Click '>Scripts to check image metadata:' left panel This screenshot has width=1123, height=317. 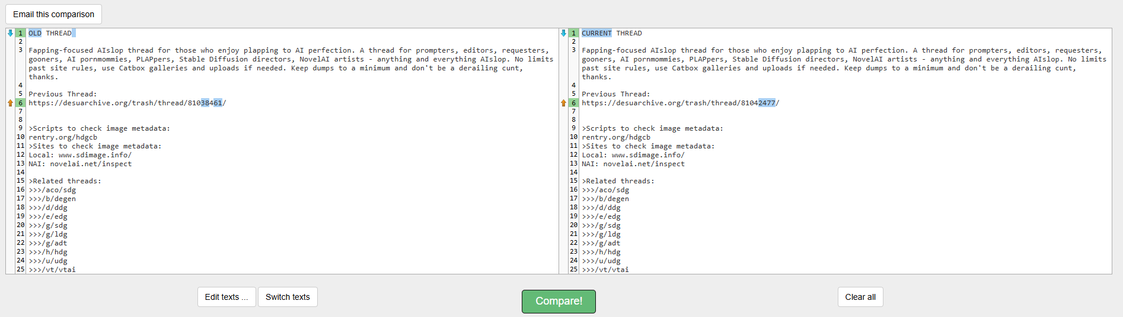(x=100, y=128)
